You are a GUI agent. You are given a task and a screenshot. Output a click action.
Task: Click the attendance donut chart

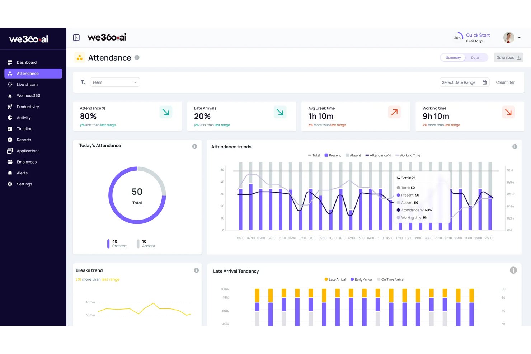click(x=137, y=195)
